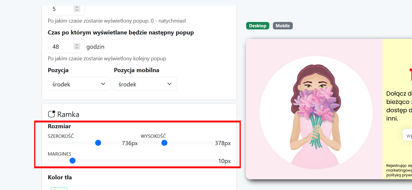Open the Pozycja mobilna dropdown
Viewport: 412px width, 190px height.
tap(145, 84)
